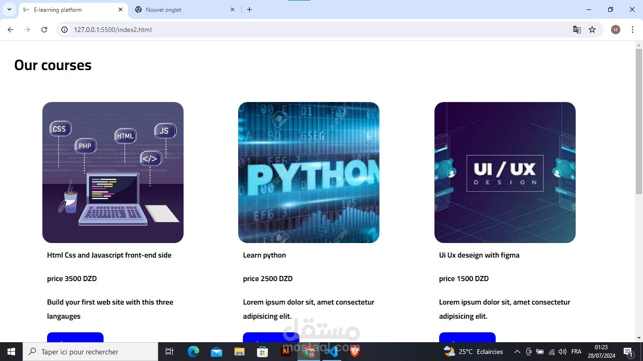Click the 'price 1500 DZD' text
This screenshot has width=643, height=361.
click(x=464, y=279)
